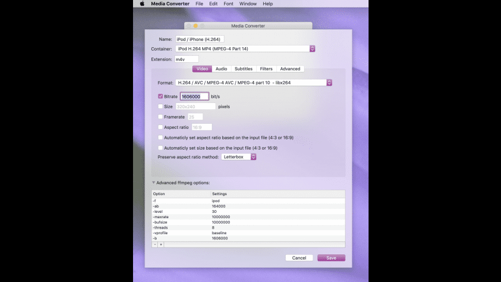This screenshot has height=282, width=501.
Task: Add option with the plus button
Action: click(x=161, y=245)
